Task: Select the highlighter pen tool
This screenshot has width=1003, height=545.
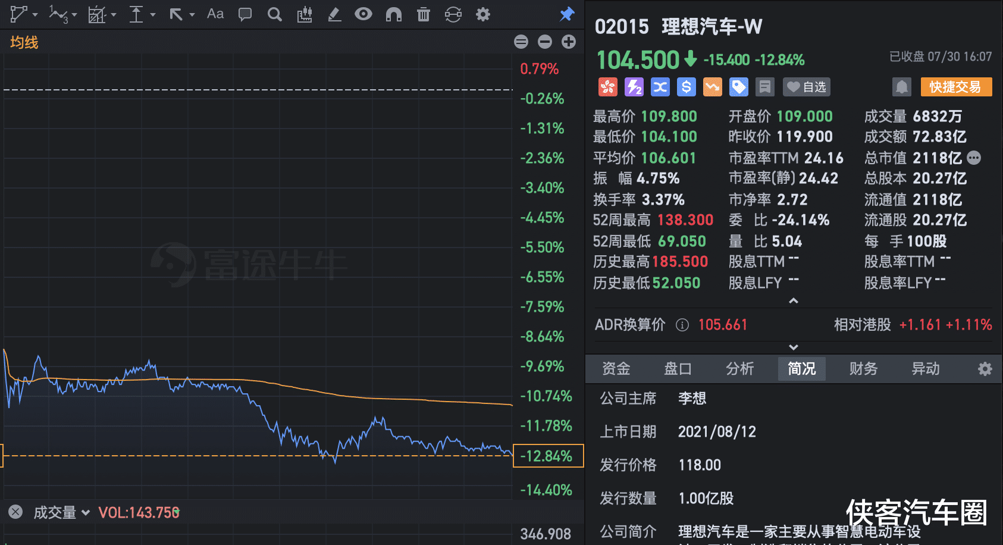Action: 334,14
